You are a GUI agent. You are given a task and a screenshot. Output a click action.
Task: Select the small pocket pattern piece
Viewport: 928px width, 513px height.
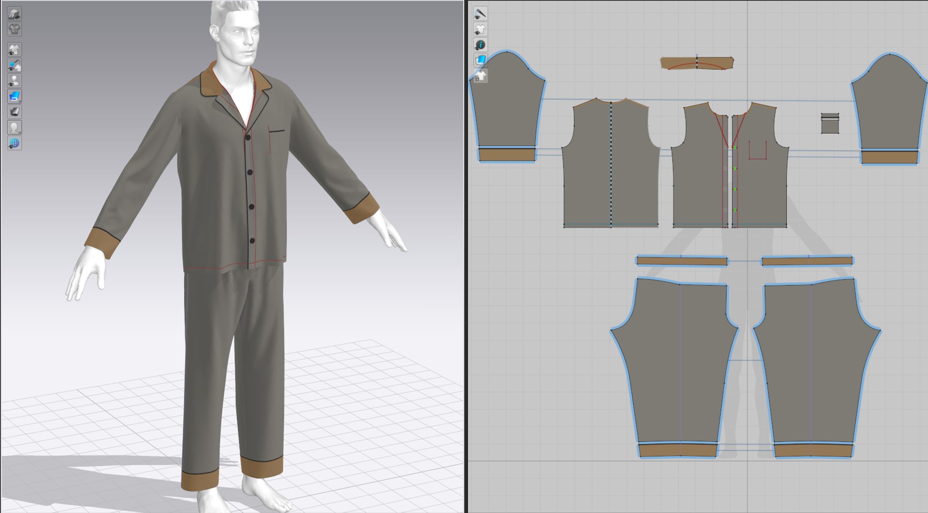pos(830,124)
